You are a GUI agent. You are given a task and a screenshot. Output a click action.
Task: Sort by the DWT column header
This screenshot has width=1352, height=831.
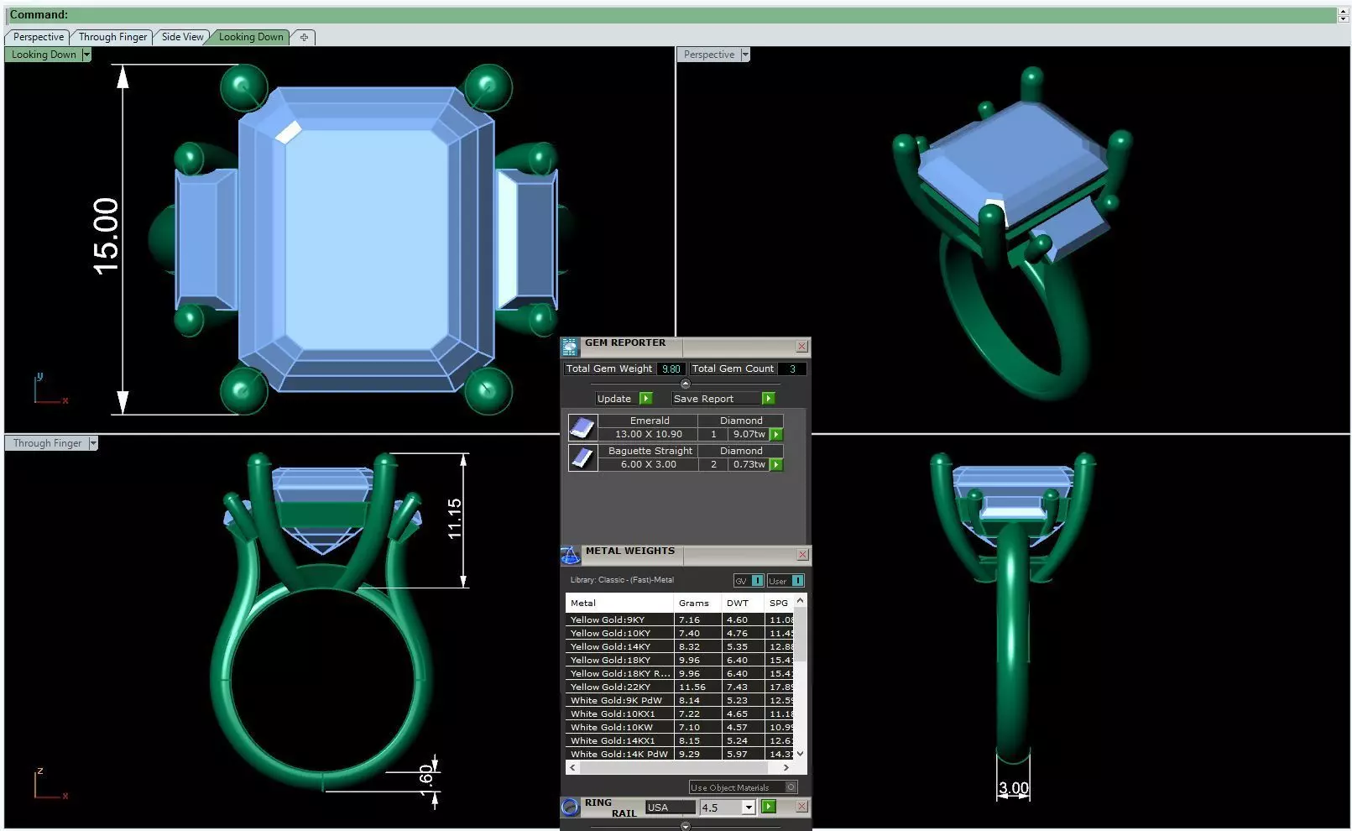click(x=743, y=603)
